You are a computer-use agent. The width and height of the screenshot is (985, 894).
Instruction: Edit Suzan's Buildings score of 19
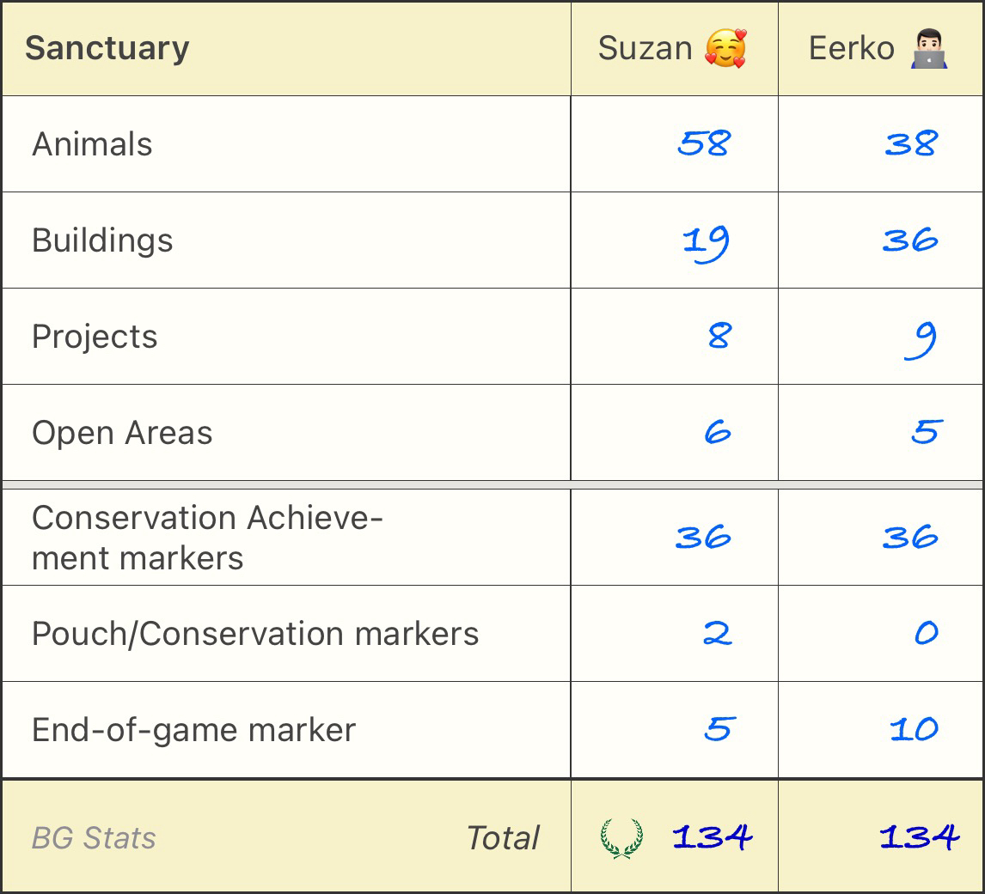coord(706,241)
